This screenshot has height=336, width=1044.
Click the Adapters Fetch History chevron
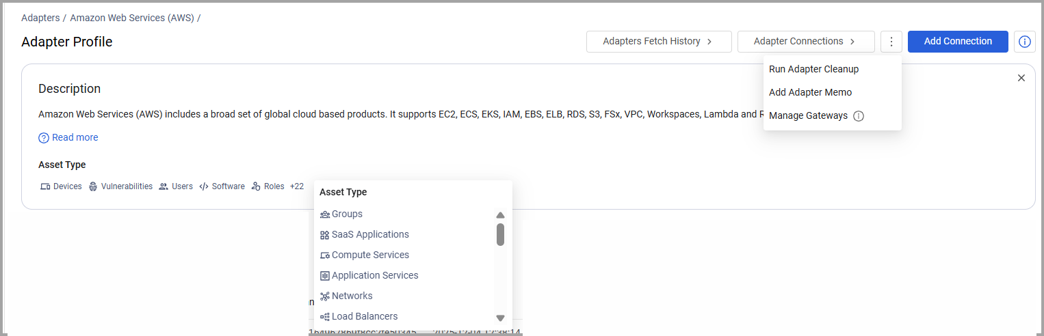tap(709, 42)
